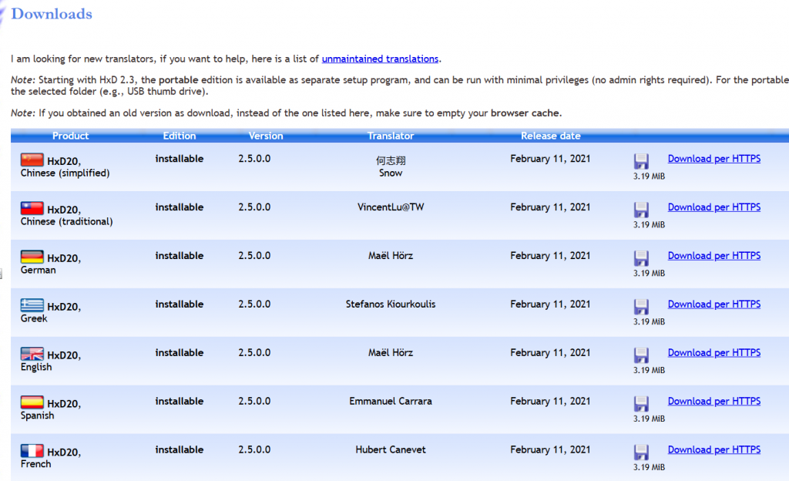789x481 pixels.
Task: Click the Product column header
Action: (x=70, y=136)
